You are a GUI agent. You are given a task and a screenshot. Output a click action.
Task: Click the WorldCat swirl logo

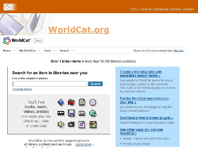click(x=7, y=41)
